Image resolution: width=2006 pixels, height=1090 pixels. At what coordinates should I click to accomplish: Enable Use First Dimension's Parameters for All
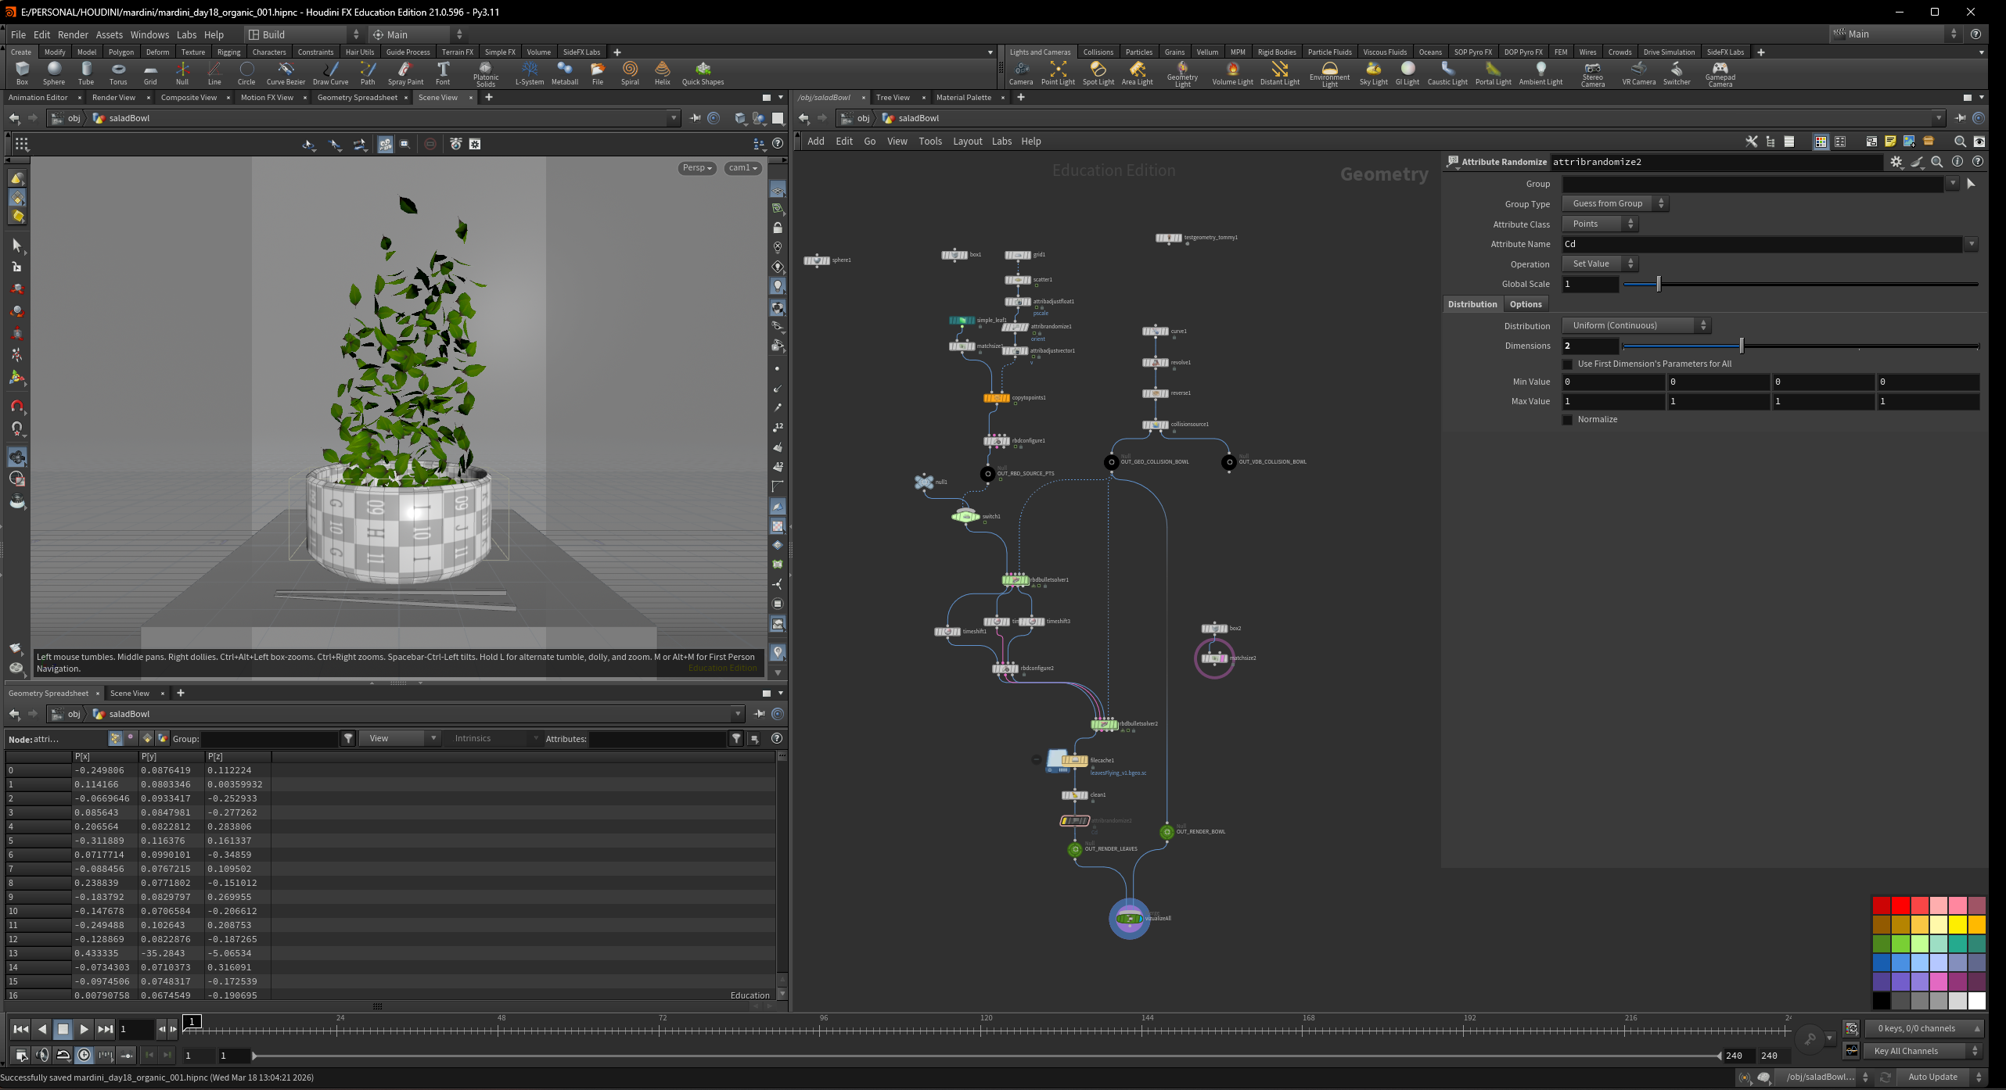point(1567,364)
